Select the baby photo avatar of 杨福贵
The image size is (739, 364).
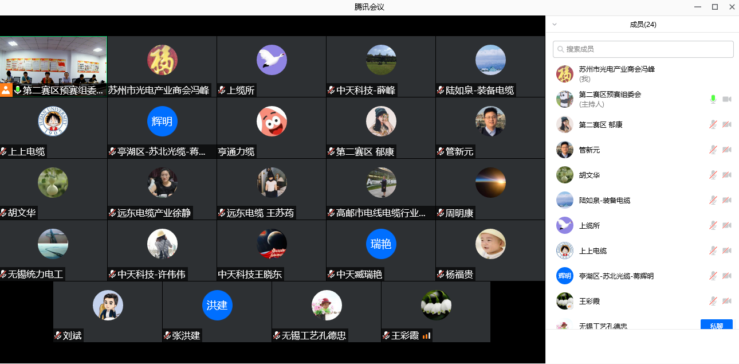490,244
